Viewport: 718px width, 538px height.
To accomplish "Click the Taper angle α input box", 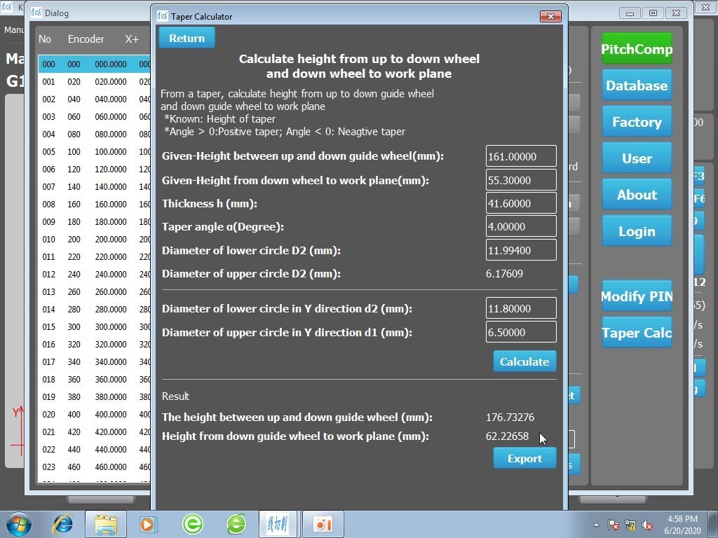I will (x=521, y=227).
